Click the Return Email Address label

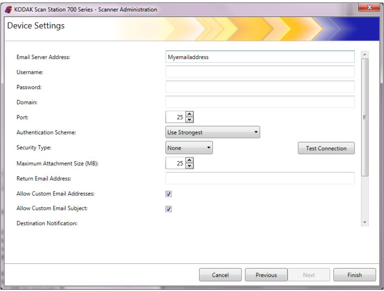pyautogui.click(x=44, y=178)
